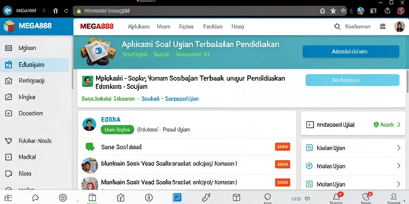Click the Madkal play-square icon
The height and width of the screenshot is (204, 409).
pos(9,157)
